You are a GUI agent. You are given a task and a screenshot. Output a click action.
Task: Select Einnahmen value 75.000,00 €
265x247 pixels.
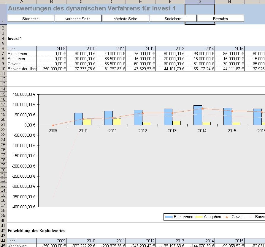point(140,54)
